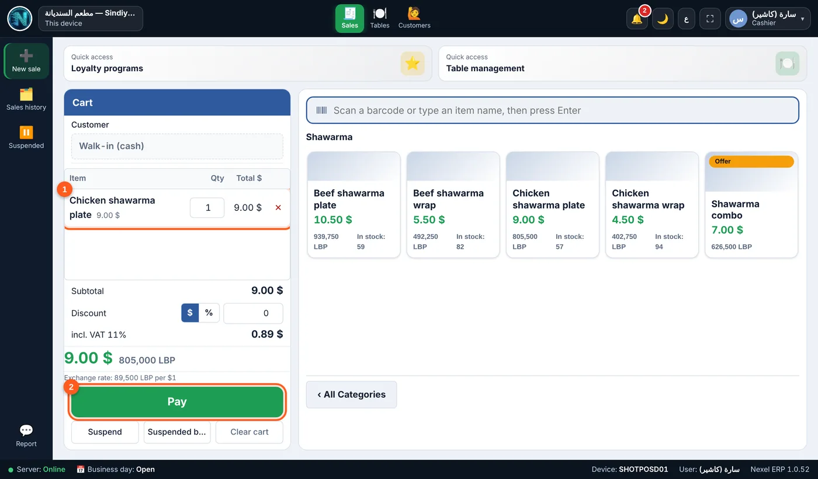The height and width of the screenshot is (479, 818).
Task: Open the Sales tab
Action: [x=349, y=18]
